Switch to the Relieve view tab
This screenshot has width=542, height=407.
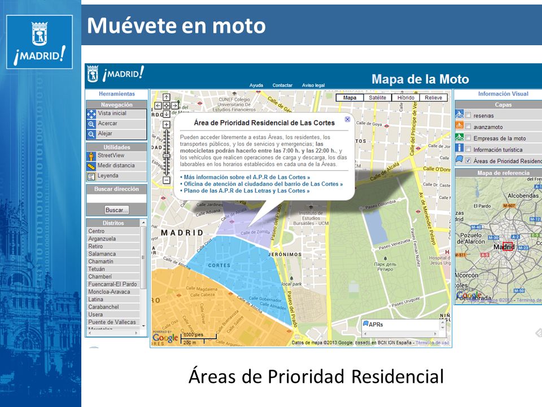point(434,98)
